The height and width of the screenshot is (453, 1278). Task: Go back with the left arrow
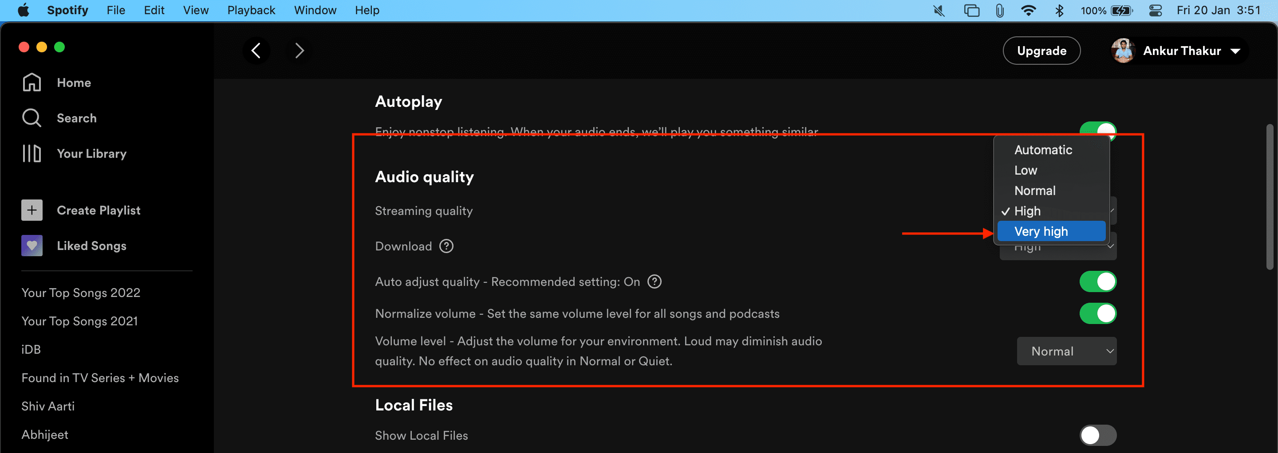256,51
